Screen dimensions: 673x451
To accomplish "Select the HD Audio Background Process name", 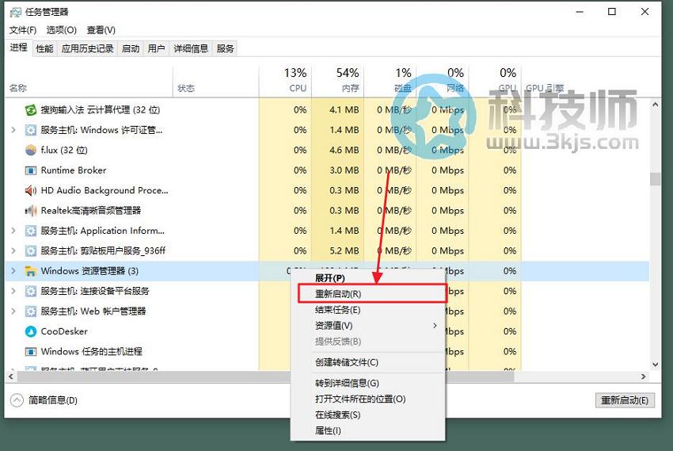I will (105, 190).
